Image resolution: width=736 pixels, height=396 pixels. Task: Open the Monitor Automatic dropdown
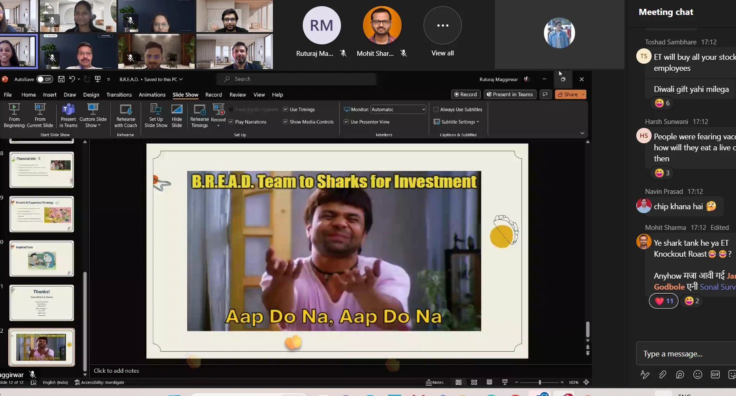(398, 109)
